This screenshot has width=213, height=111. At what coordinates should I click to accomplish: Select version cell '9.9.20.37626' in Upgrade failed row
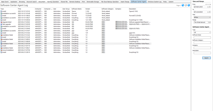89,22
